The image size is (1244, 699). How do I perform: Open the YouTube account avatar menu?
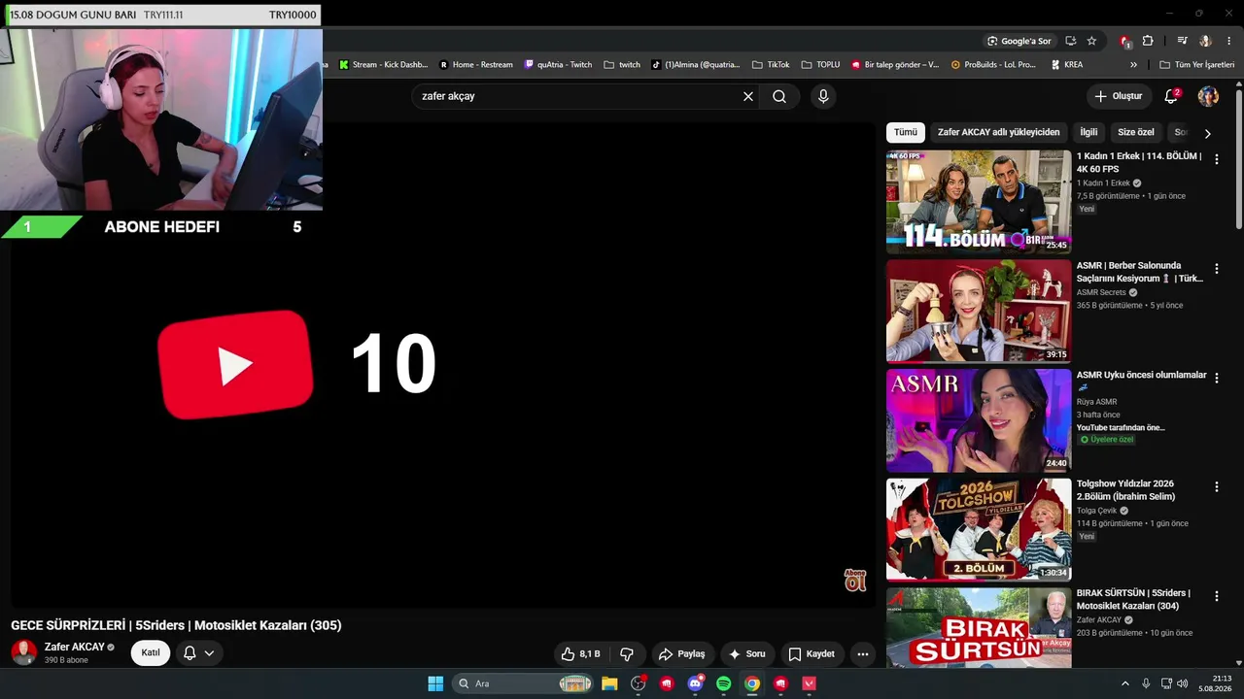point(1208,96)
